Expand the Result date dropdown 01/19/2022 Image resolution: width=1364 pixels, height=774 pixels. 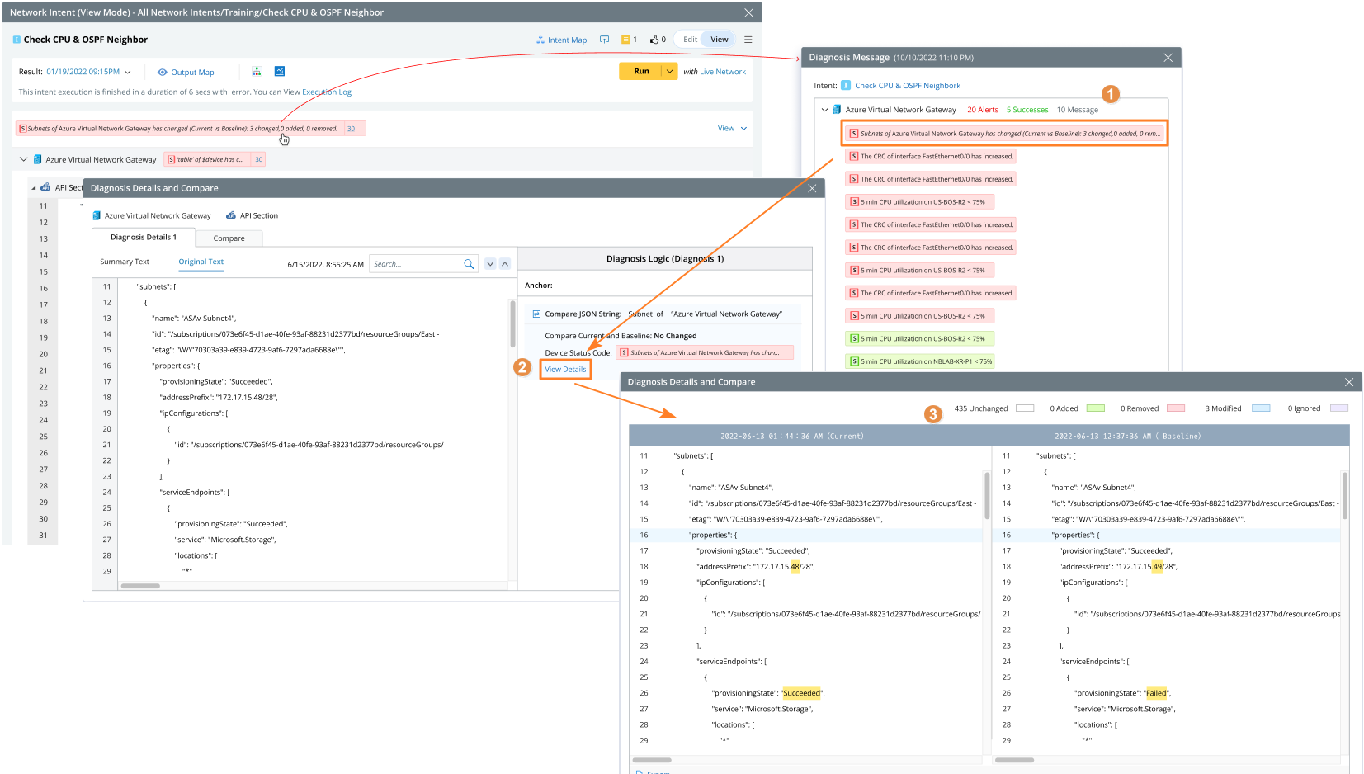tap(88, 72)
